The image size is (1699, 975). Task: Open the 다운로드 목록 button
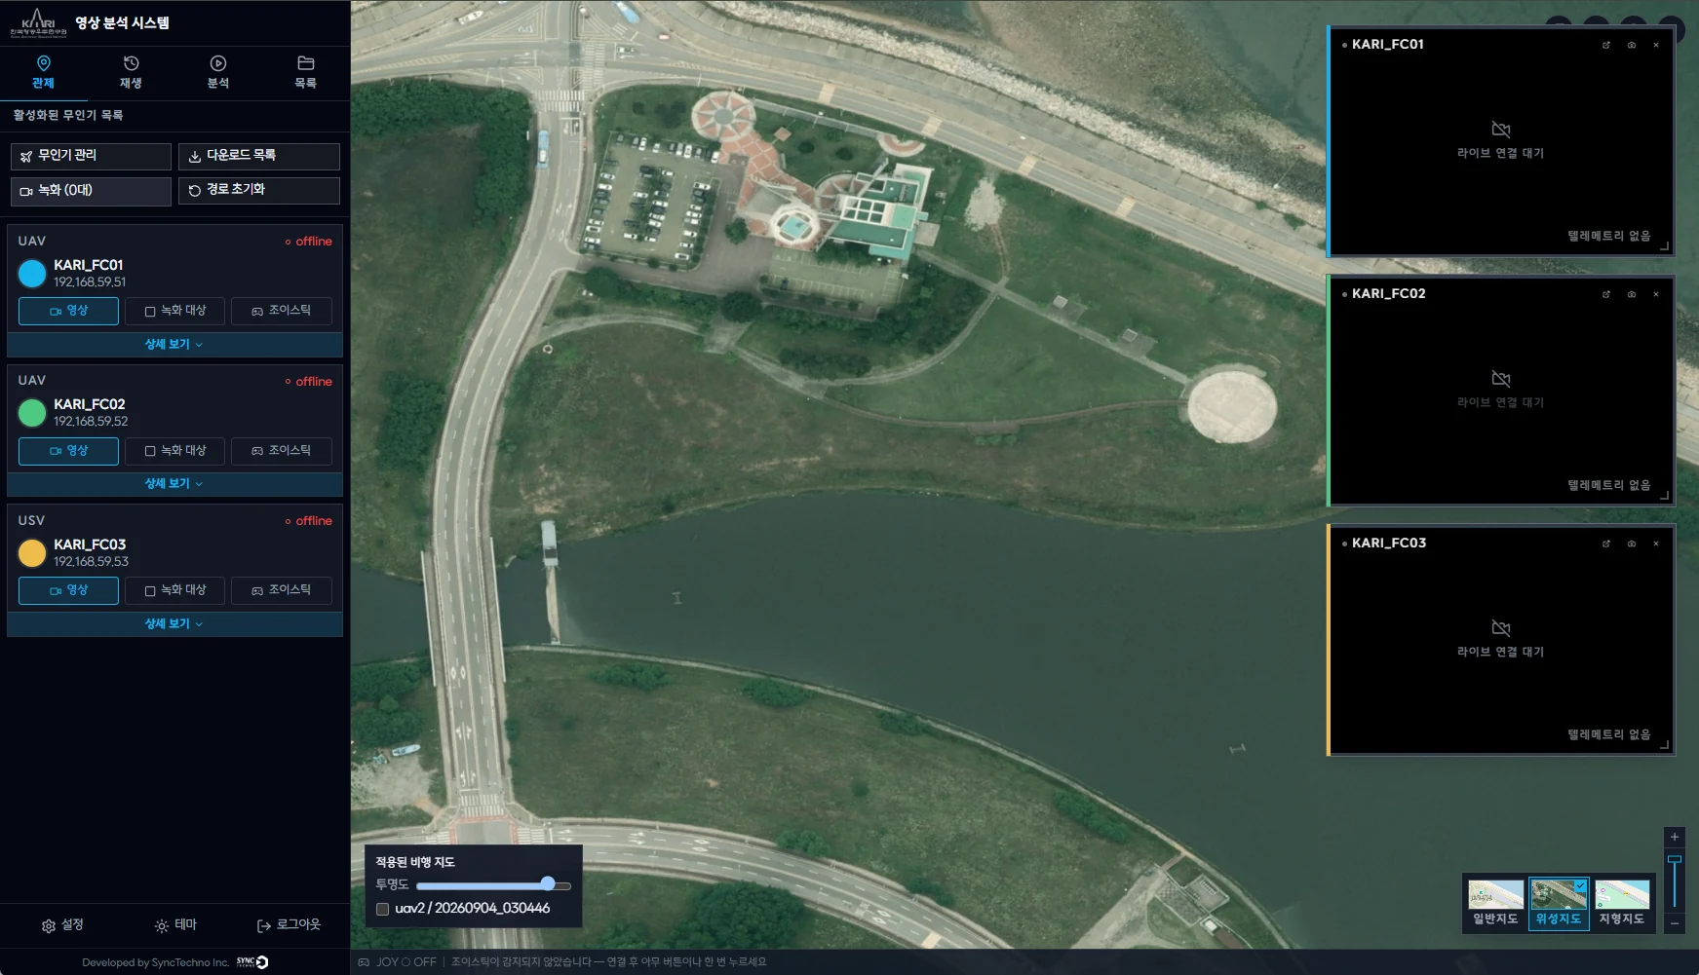click(x=259, y=156)
